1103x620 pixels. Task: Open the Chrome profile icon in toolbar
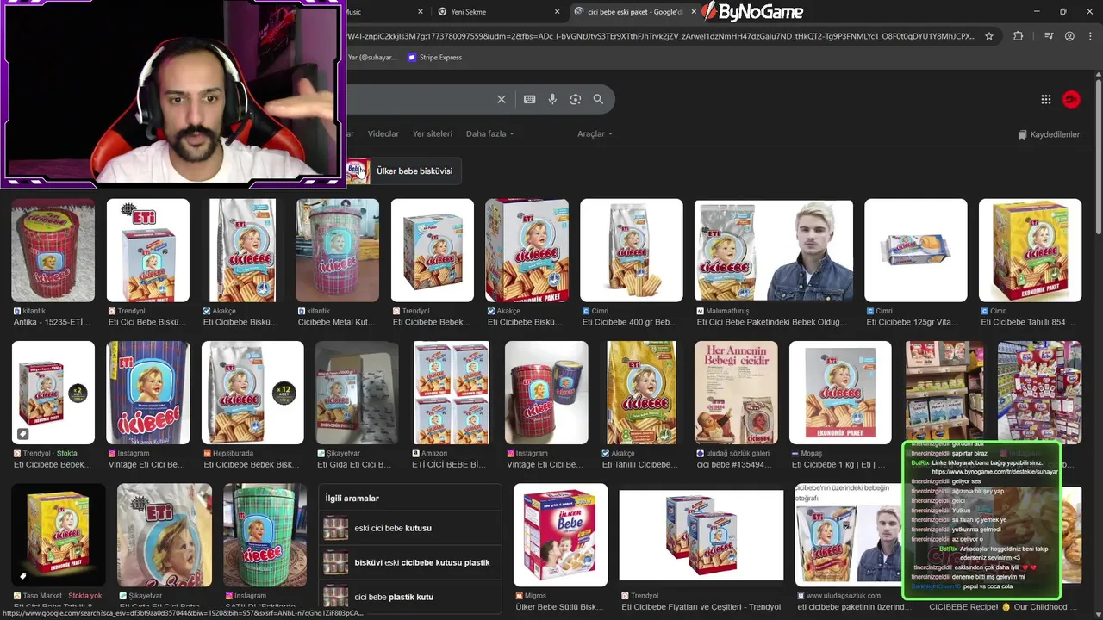pyautogui.click(x=1069, y=36)
